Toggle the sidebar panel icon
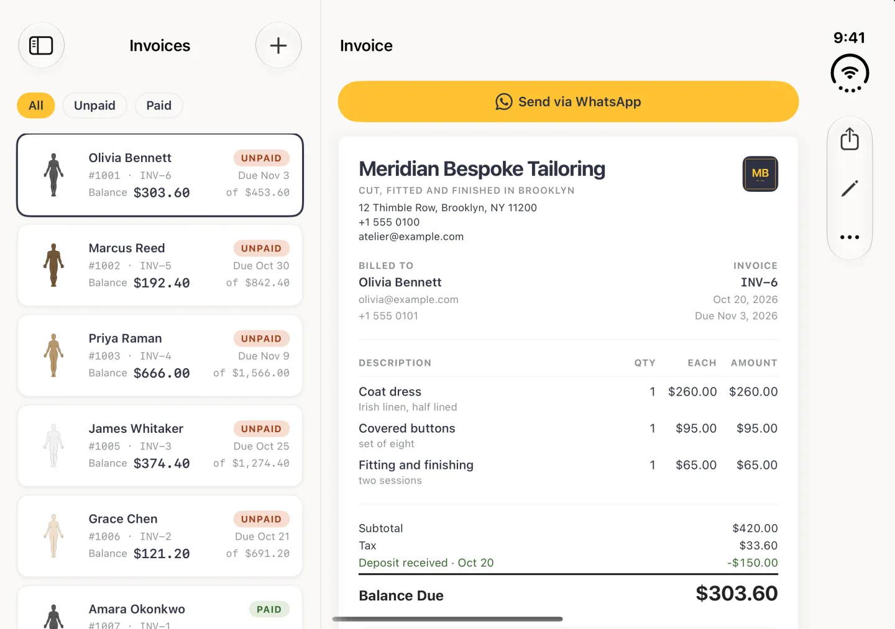The width and height of the screenshot is (895, 629). coord(41,45)
